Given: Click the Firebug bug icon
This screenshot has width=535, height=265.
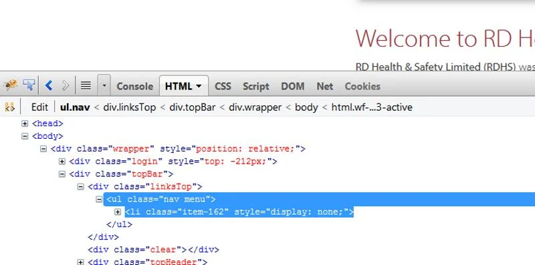Looking at the screenshot, I should [x=11, y=85].
